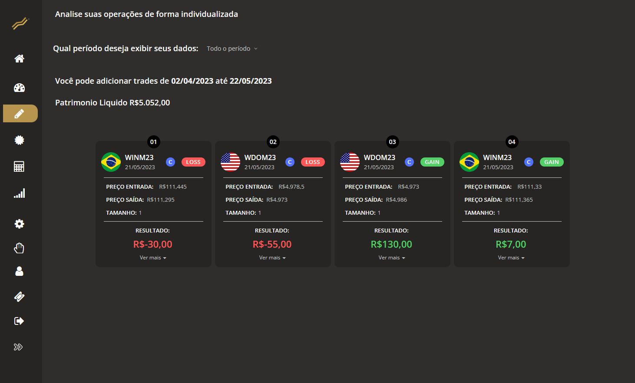The width and height of the screenshot is (635, 383).
Task: Open the dashboard gauge icon
Action: pyautogui.click(x=19, y=88)
